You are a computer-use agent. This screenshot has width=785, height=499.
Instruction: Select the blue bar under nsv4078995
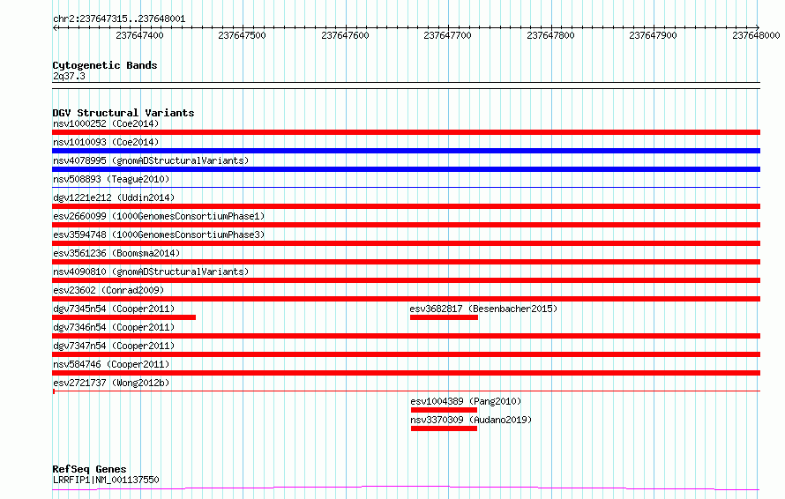pos(406,169)
